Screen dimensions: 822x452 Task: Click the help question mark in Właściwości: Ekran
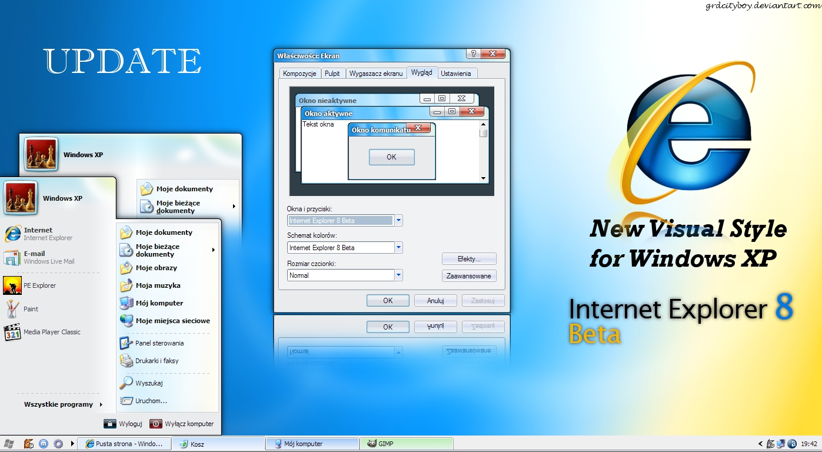(x=473, y=54)
